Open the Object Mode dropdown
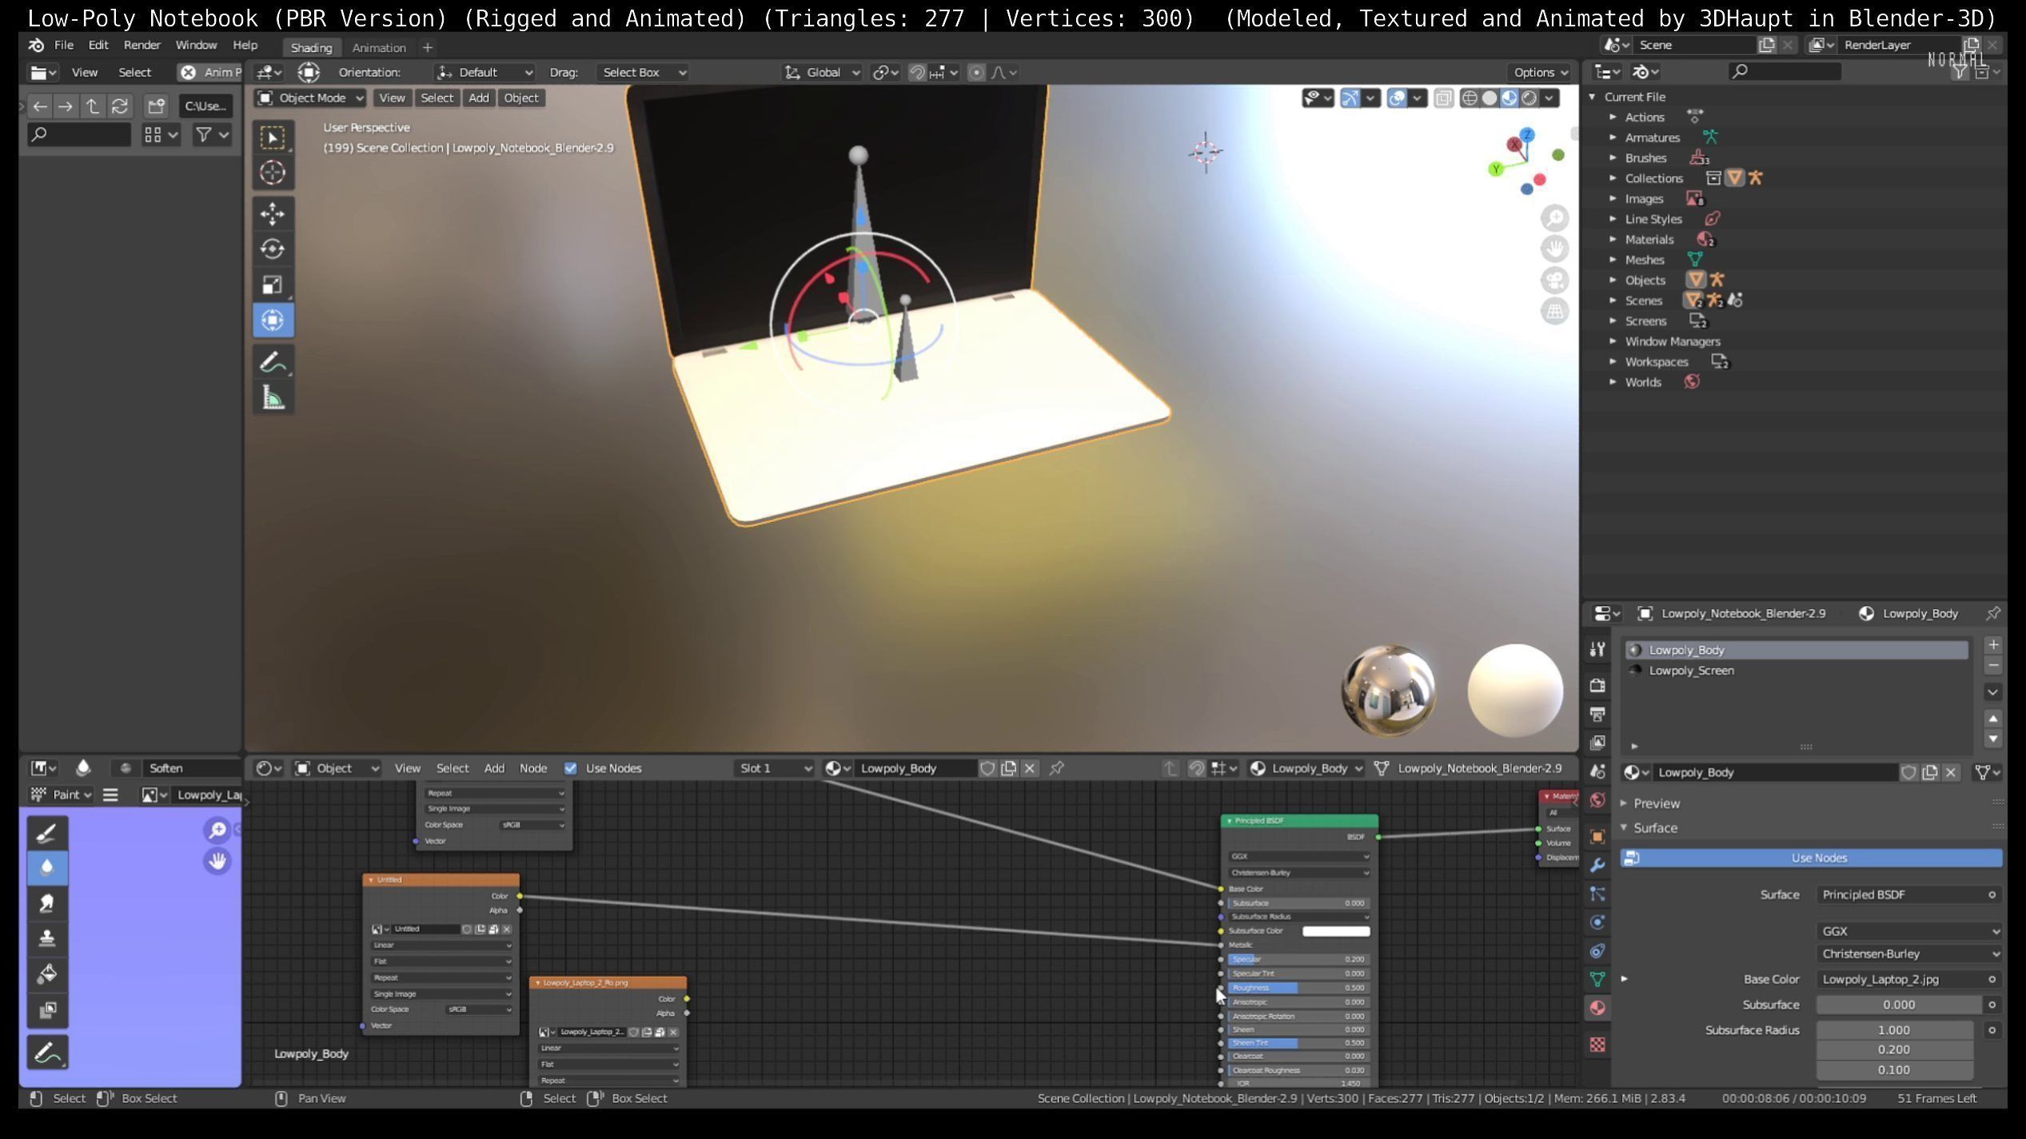This screenshot has height=1139, width=2026. pyautogui.click(x=310, y=98)
